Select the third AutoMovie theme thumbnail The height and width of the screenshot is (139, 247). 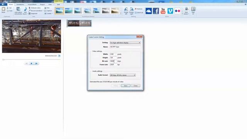click(x=78, y=11)
